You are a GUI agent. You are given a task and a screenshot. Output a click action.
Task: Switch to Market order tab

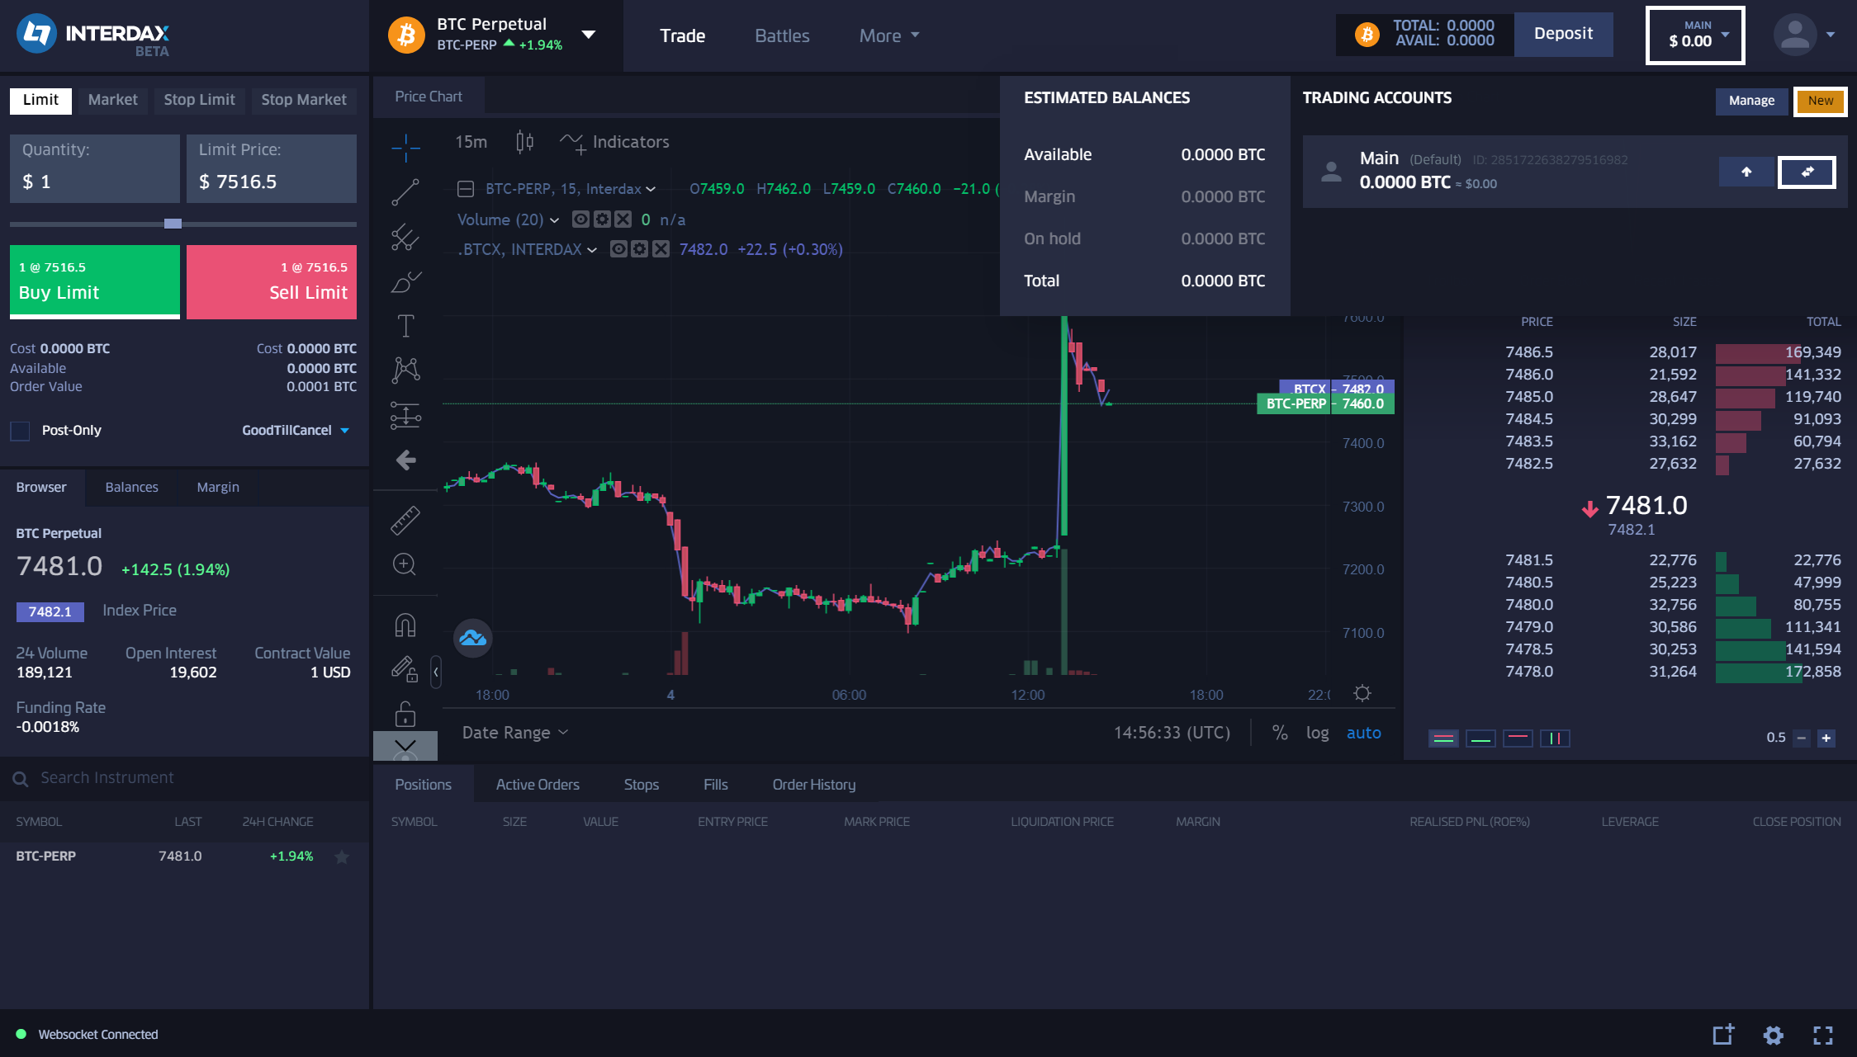[113, 100]
